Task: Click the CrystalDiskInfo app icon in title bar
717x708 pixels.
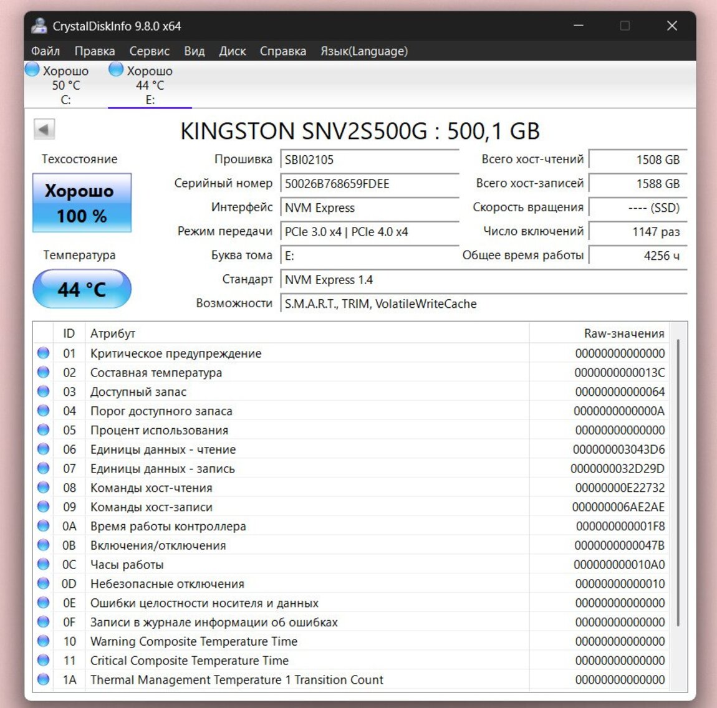Action: tap(39, 26)
